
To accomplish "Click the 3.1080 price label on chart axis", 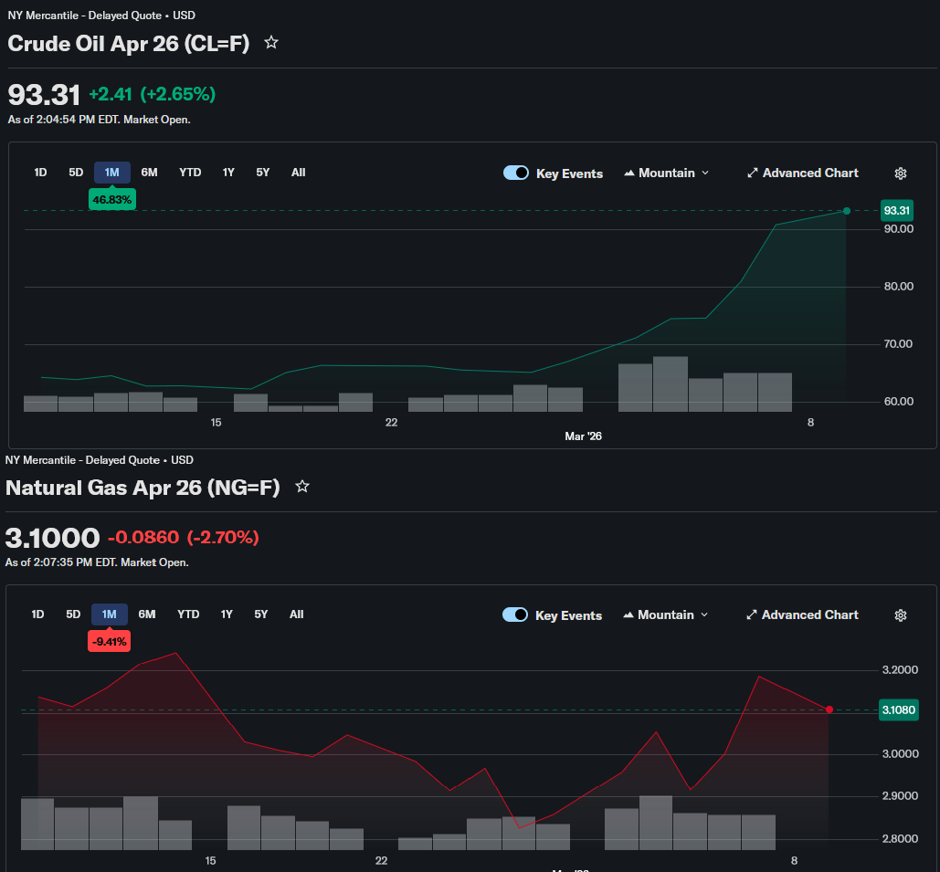I will pos(899,710).
